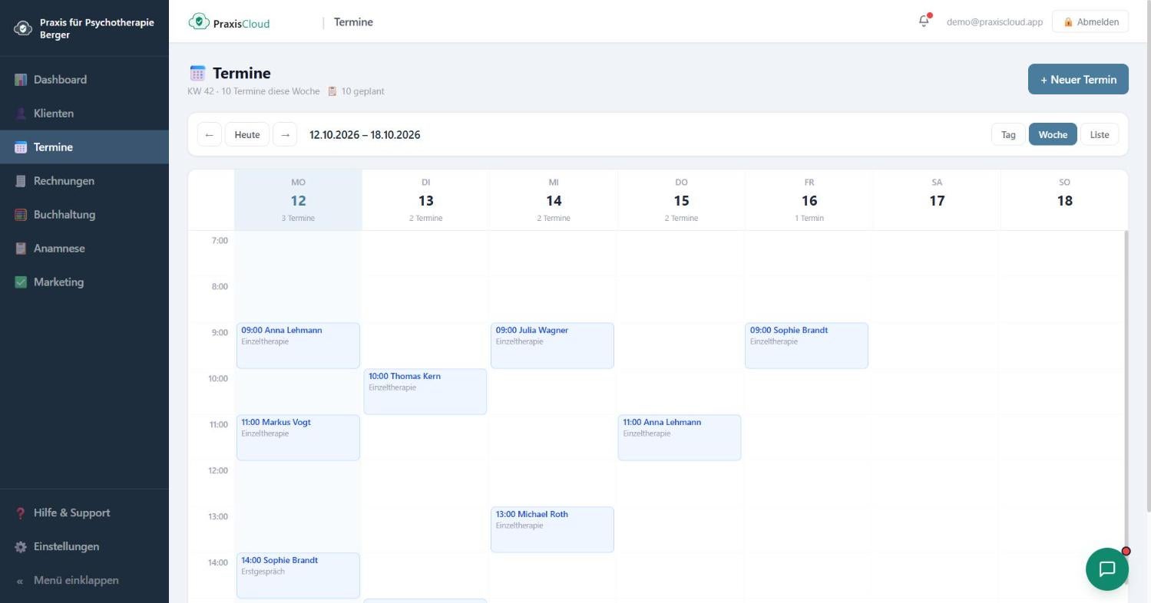Click the calendar icon beside Termine heading
Screen dimensions: 1151x603
(x=197, y=73)
